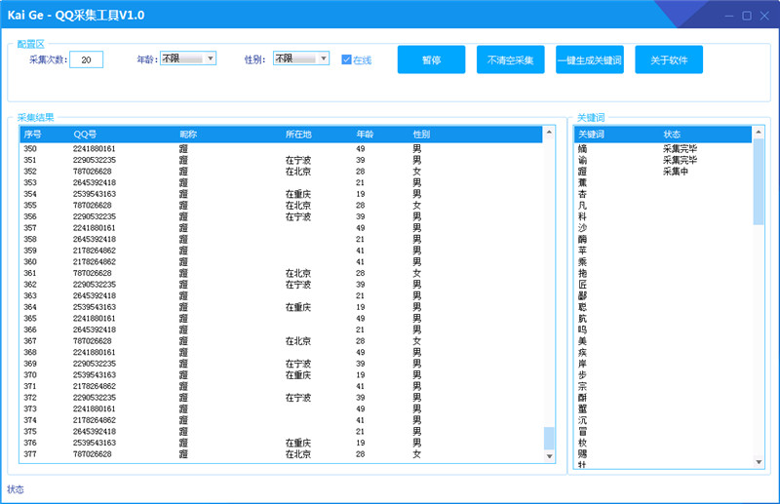780x504 pixels.
Task: Close the QQ采集工具 window
Action: click(x=764, y=16)
